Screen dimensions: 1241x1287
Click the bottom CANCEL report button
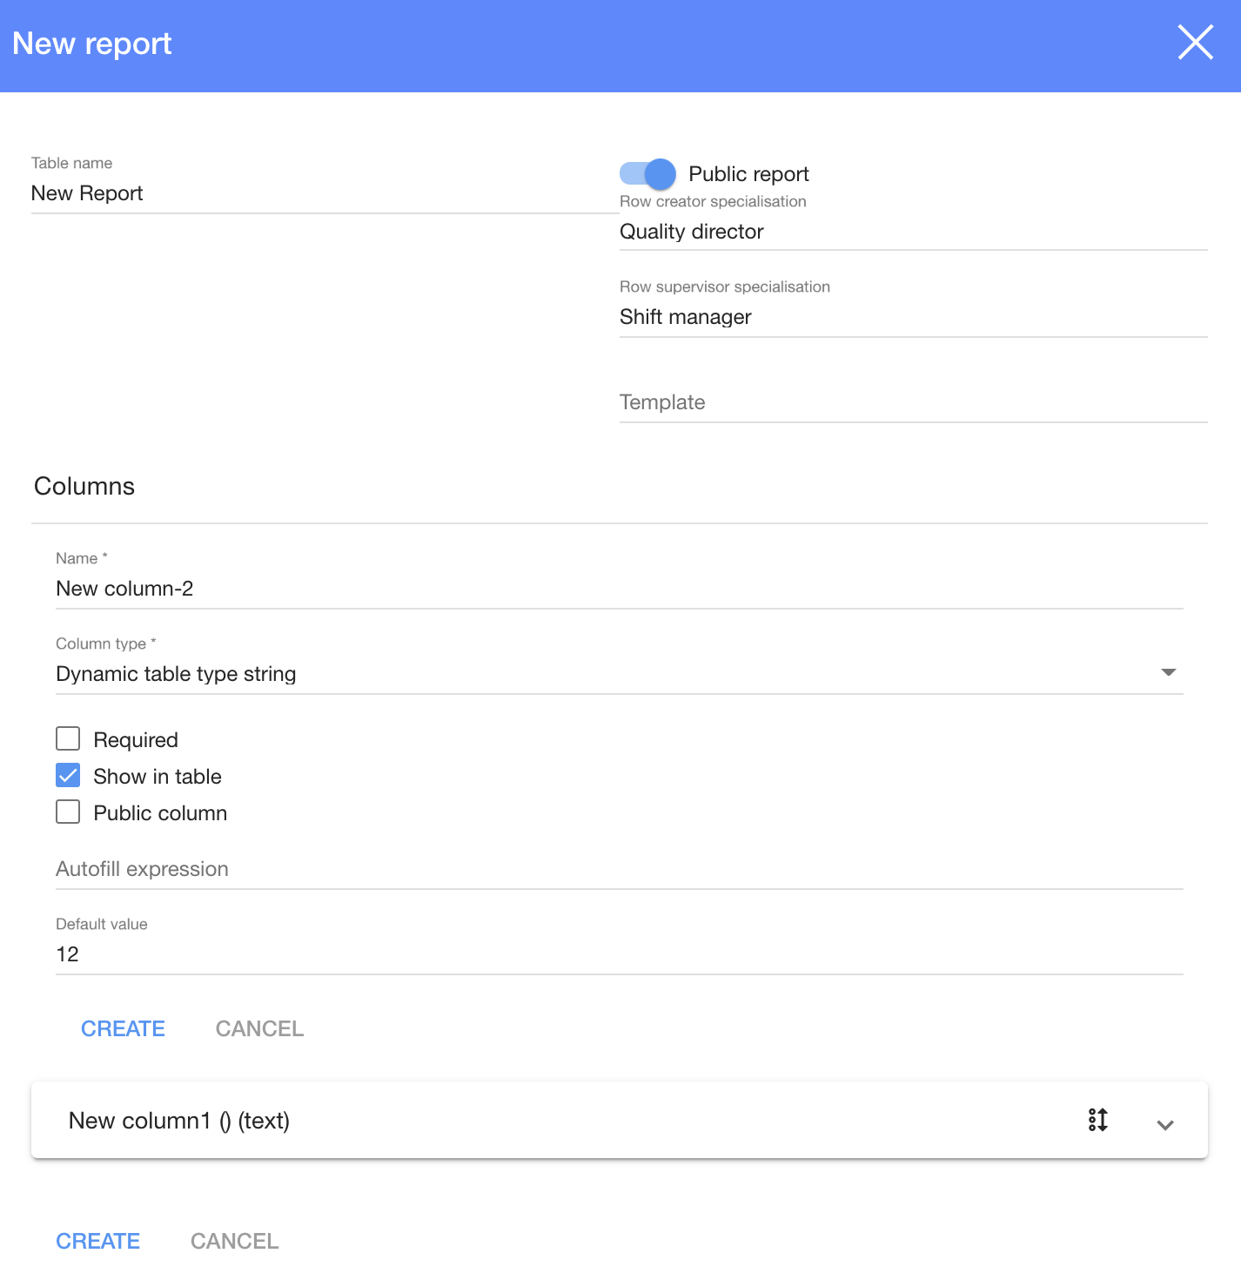[x=234, y=1241]
